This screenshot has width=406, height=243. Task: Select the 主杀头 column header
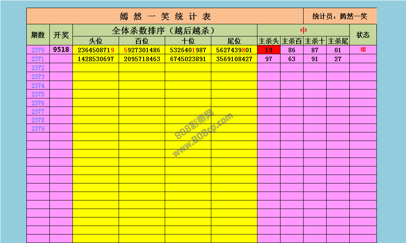269,41
